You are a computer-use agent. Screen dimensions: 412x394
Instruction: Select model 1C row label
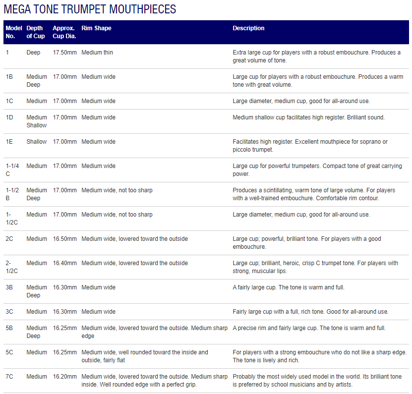click(x=9, y=101)
